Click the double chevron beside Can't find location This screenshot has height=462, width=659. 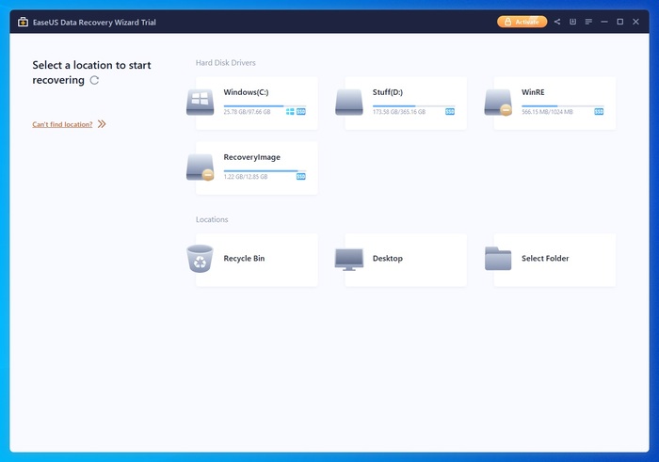[x=102, y=124]
